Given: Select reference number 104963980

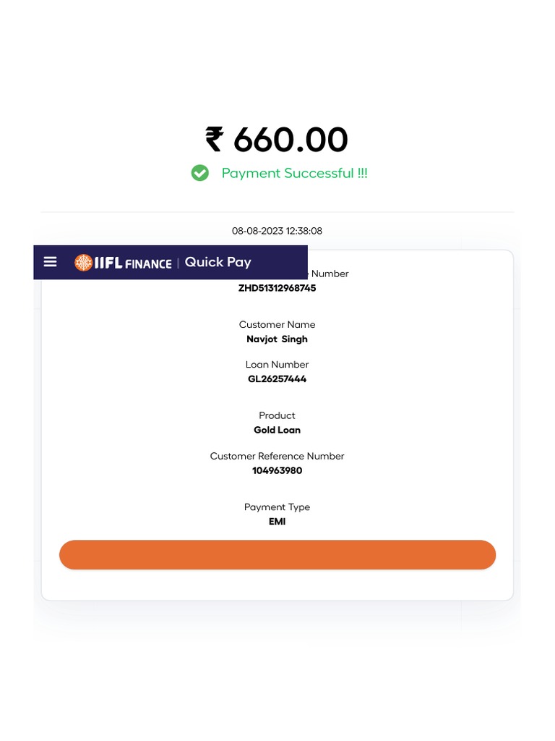Looking at the screenshot, I should (277, 470).
